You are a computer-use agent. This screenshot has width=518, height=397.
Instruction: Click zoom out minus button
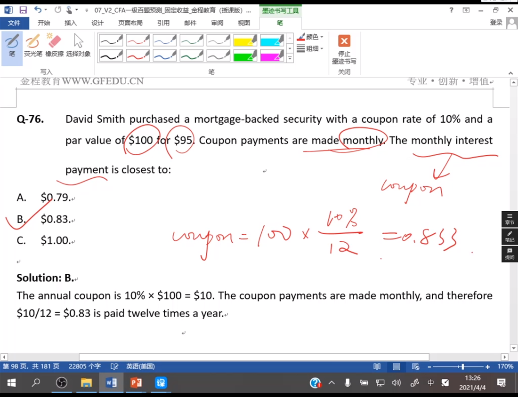tap(429, 366)
